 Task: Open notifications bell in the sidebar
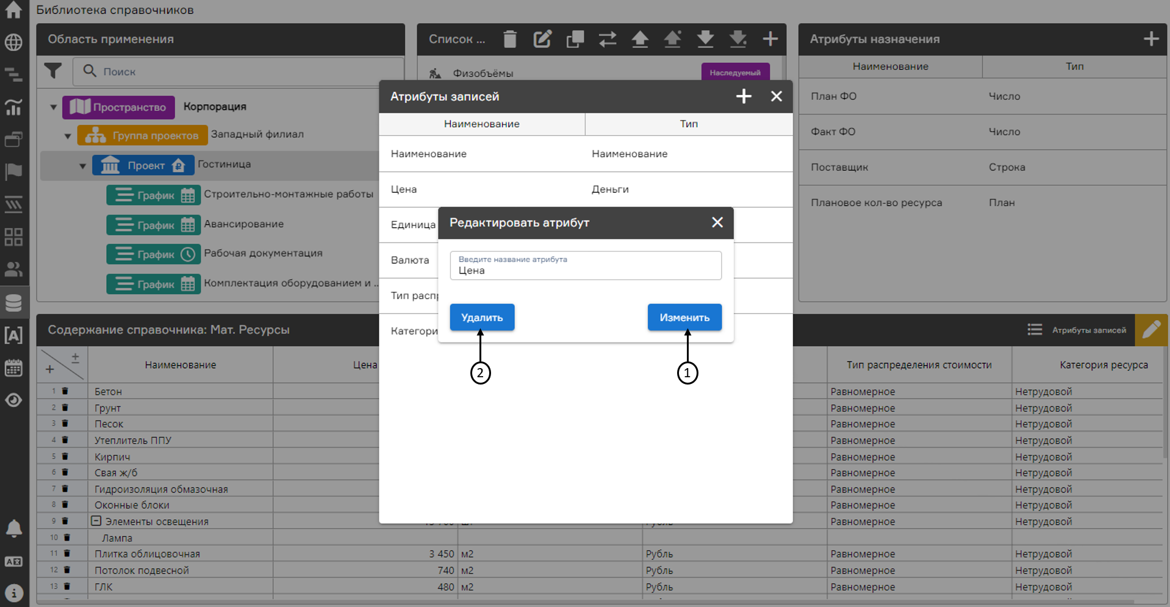13,528
